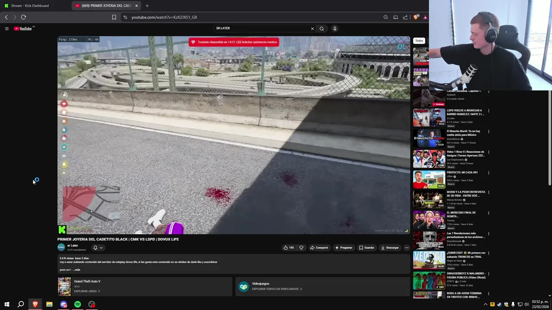Open the browser zoom magnifier icon
The width and height of the screenshot is (552, 310).
386,17
